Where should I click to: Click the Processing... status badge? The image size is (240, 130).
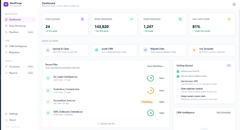pyautogui.click(x=147, y=102)
